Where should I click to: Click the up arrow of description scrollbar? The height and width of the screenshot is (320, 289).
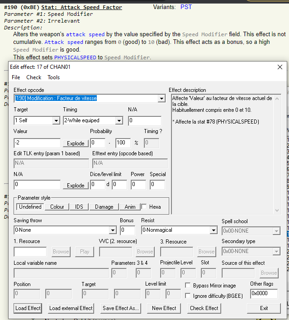277,99
